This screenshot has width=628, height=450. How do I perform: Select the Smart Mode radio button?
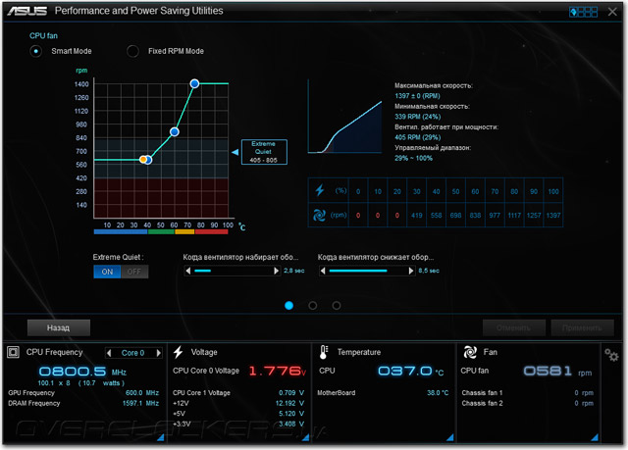coord(36,51)
